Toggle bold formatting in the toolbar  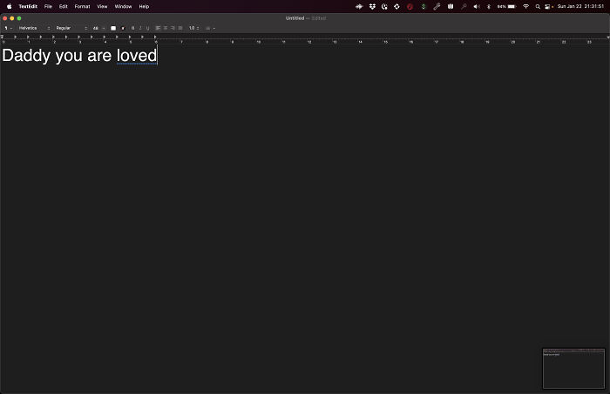(x=132, y=28)
